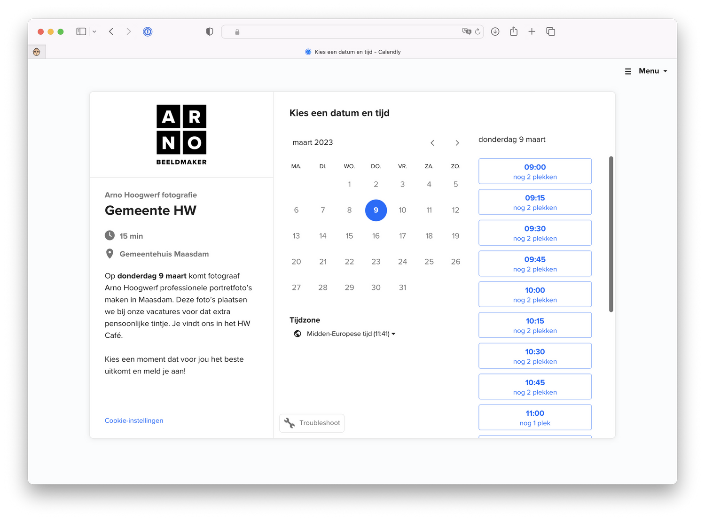Click the 'Gemeente HW' event title
This screenshot has width=705, height=521.
[x=150, y=210]
